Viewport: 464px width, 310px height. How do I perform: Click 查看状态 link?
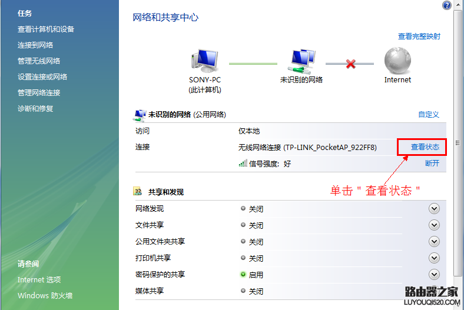coord(425,147)
